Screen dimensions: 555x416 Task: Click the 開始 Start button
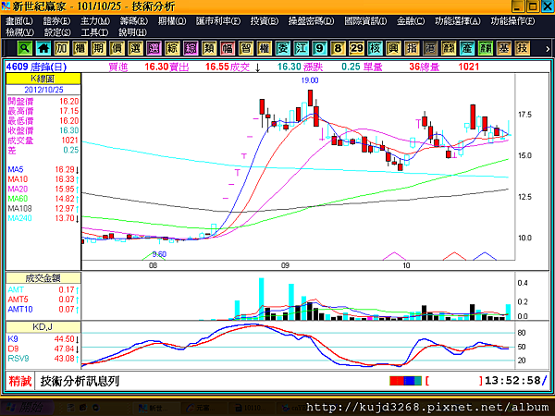[x=27, y=408]
